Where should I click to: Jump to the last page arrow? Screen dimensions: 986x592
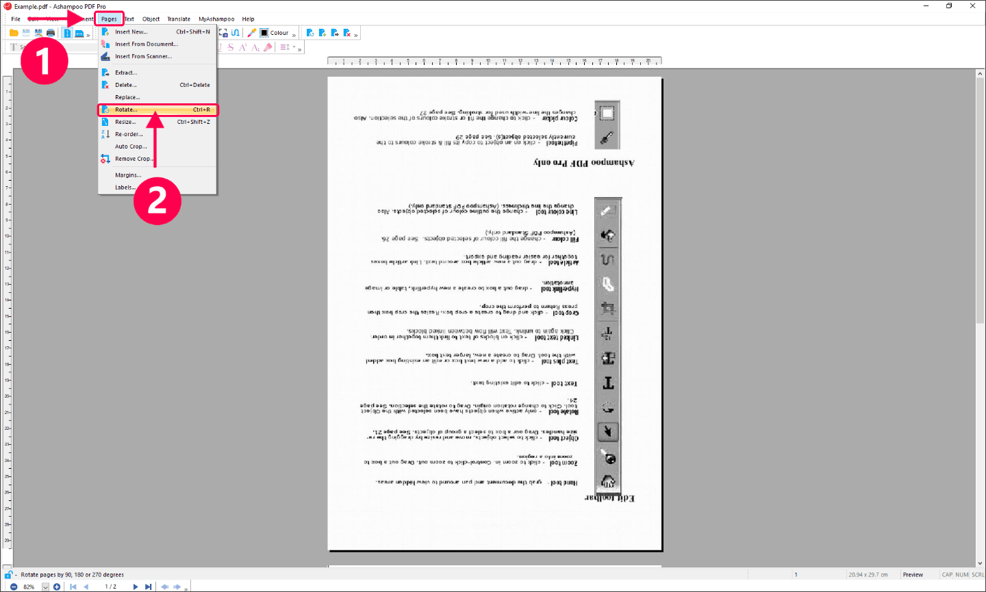point(149,587)
